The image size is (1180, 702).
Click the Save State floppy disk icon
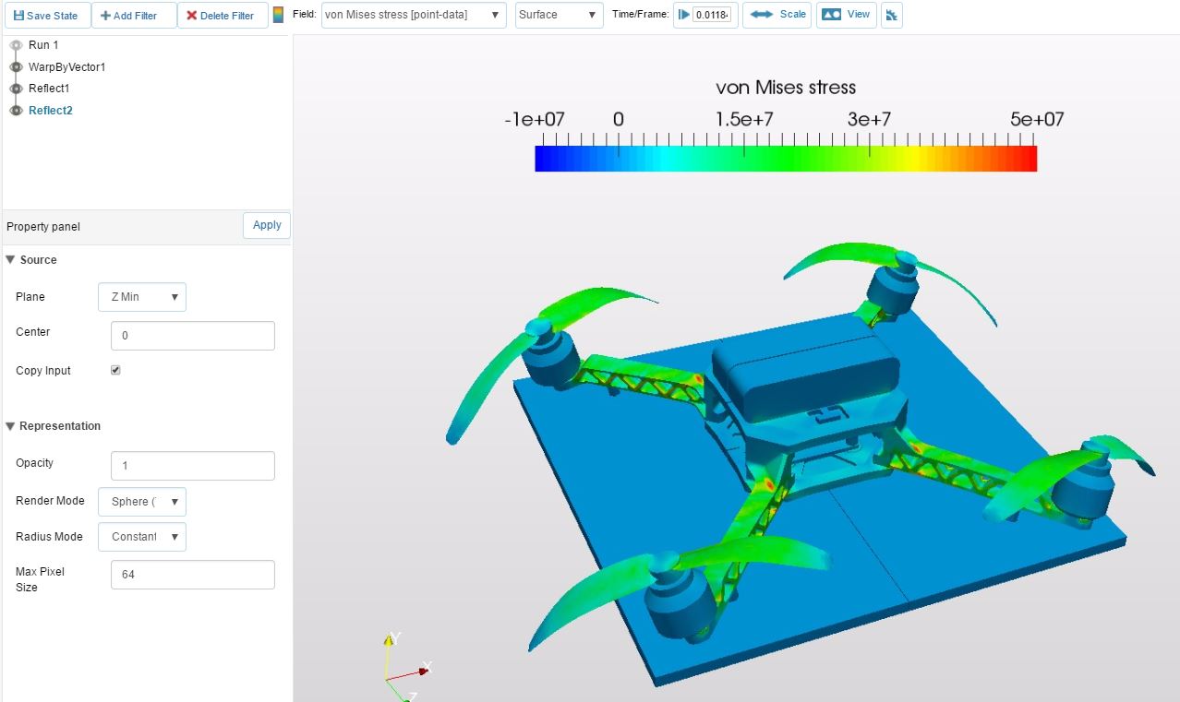pyautogui.click(x=18, y=16)
